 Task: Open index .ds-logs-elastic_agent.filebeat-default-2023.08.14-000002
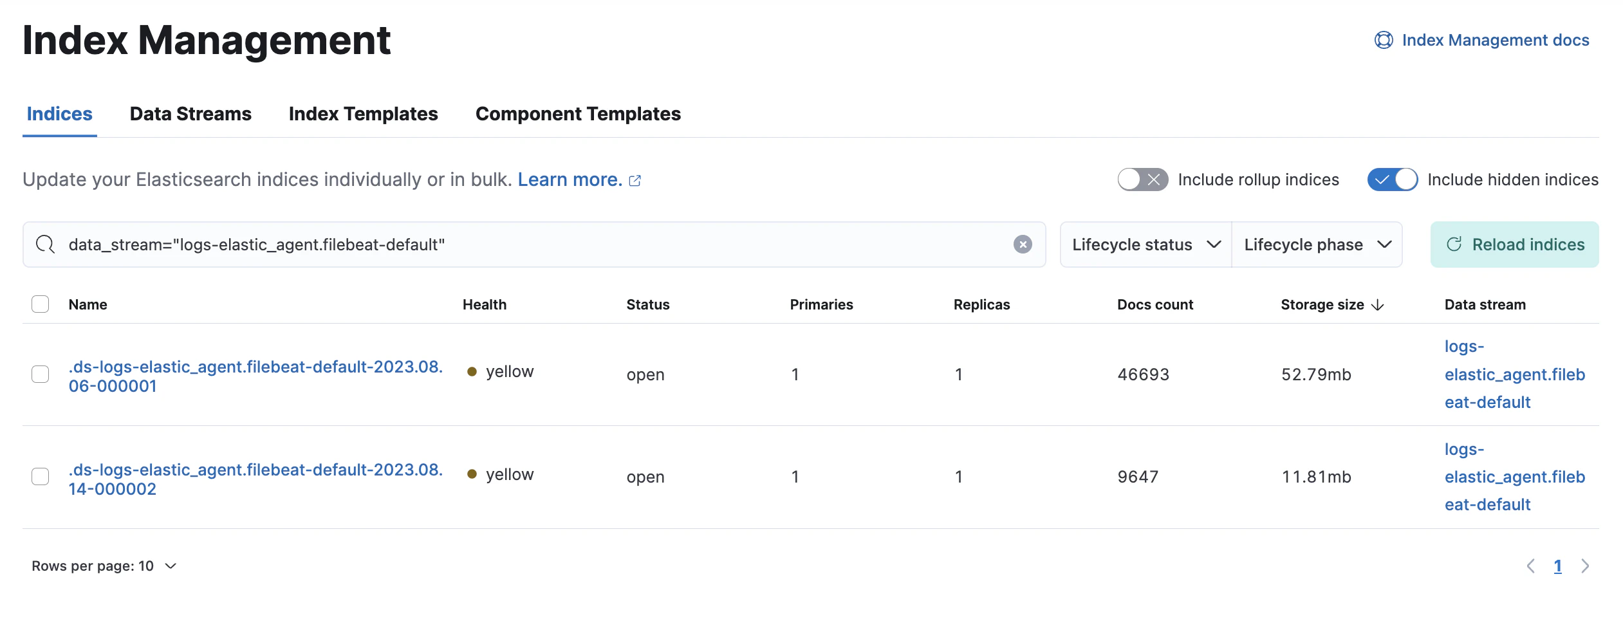click(256, 479)
